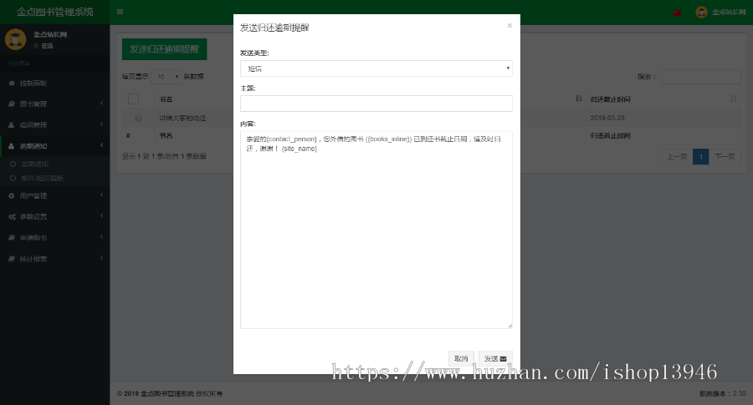Toggle the hamburger sidebar menu icon
This screenshot has height=405, width=753.
(x=120, y=12)
